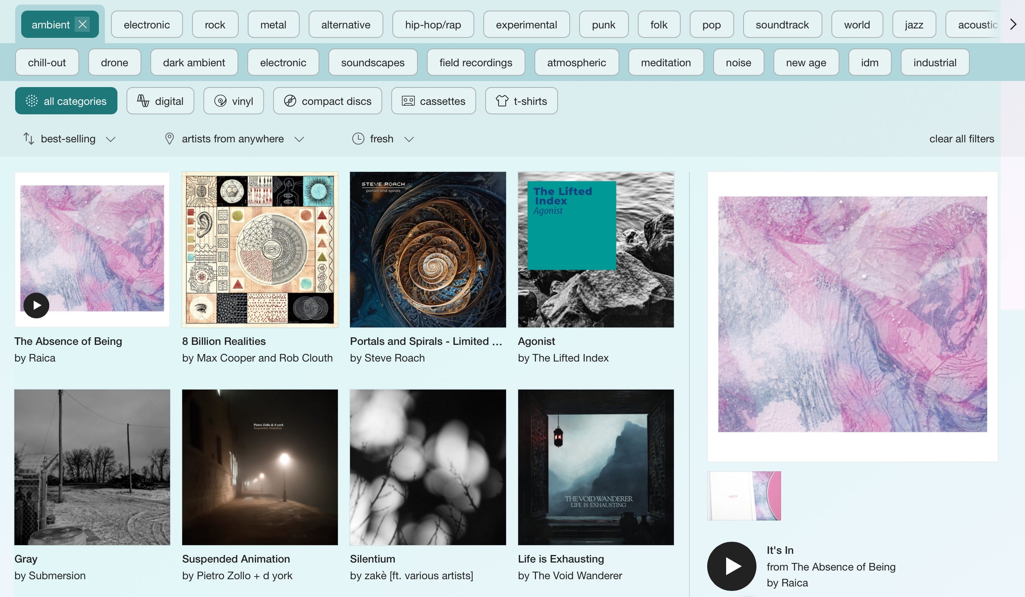Open the fresh time filter dropdown
The width and height of the screenshot is (1025, 597).
pos(382,139)
